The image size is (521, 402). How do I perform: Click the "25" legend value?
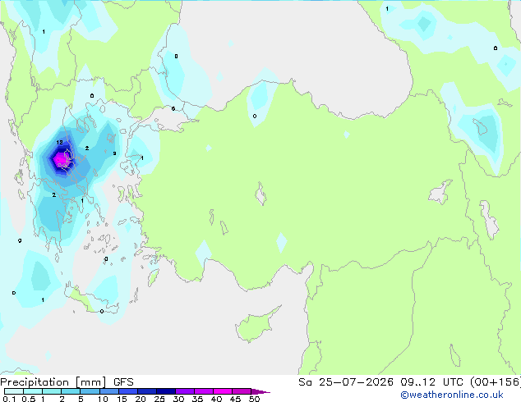tap(159, 399)
